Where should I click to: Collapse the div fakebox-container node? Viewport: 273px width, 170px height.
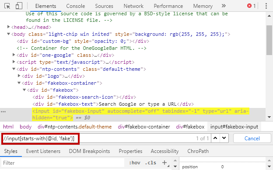19,83
